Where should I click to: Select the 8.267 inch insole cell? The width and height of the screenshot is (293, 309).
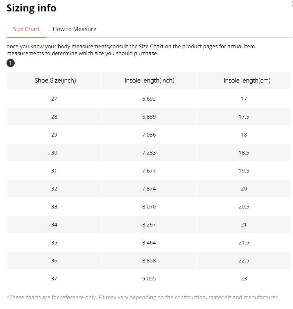point(149,224)
